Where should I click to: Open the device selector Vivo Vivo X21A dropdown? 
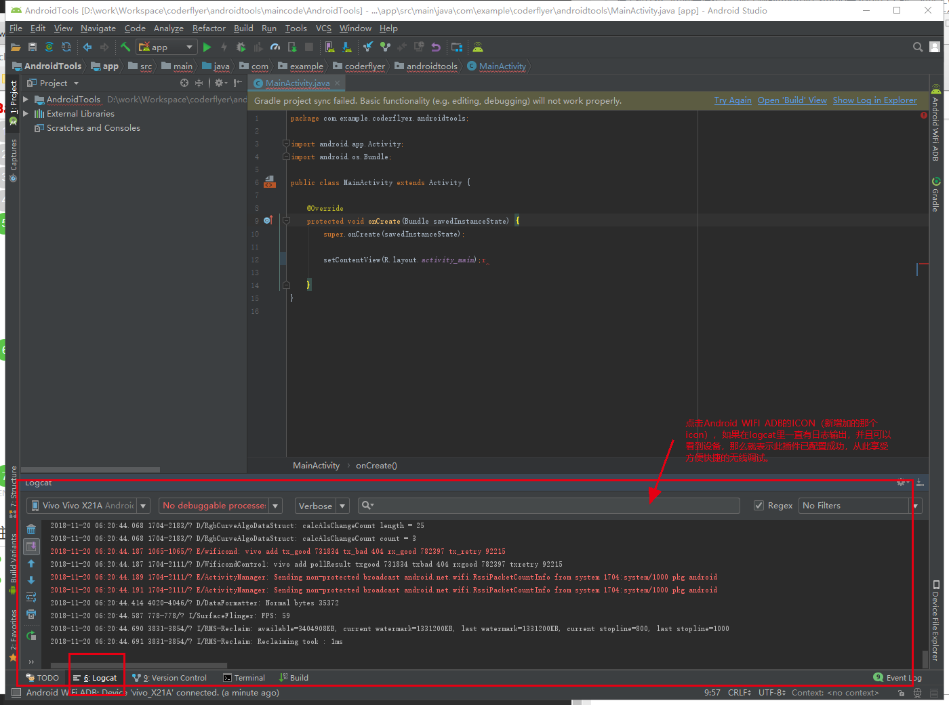(88, 506)
